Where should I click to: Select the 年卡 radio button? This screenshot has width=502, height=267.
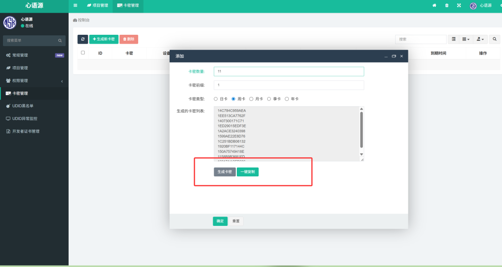pos(287,99)
